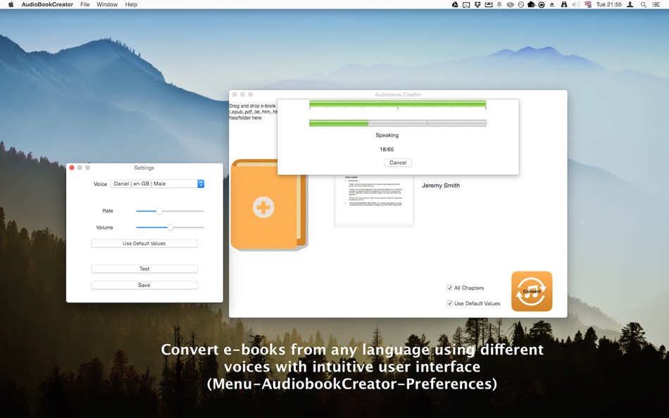Click the inbox tray icon in menu bar

click(489, 5)
